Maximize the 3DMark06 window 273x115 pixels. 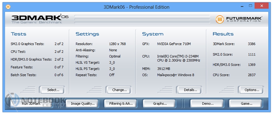[x=250, y=6]
